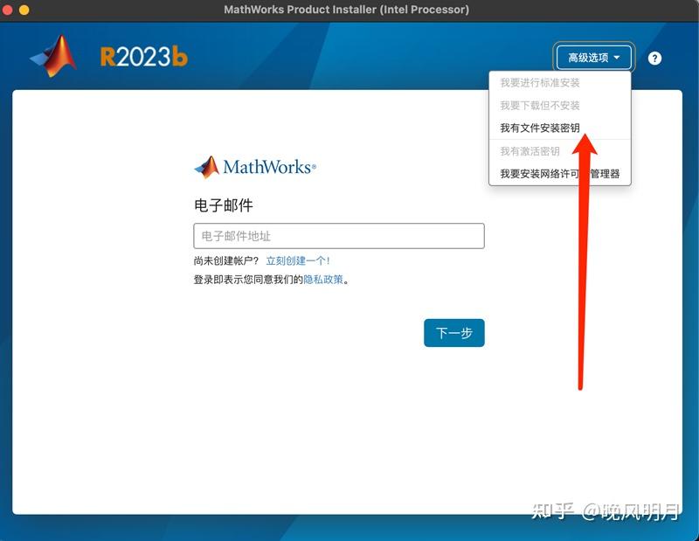Click the macOS minimize window dot
The width and height of the screenshot is (699, 541).
(23, 11)
